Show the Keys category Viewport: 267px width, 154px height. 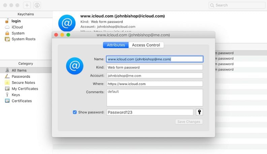pos(16,95)
